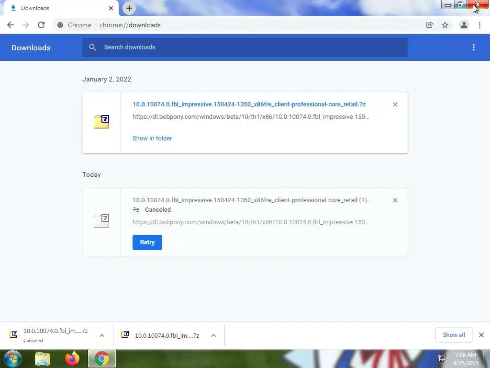
Task: Click the Chrome site info icon in address bar
Action: point(60,25)
